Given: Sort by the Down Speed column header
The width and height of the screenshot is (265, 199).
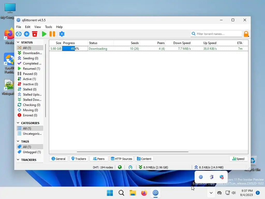Looking at the screenshot, I should click(x=179, y=43).
